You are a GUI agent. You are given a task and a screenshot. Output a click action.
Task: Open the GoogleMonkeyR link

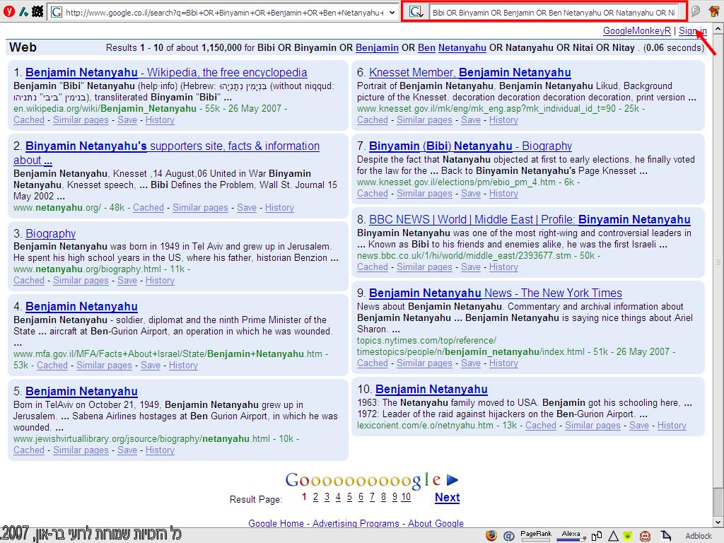click(637, 31)
